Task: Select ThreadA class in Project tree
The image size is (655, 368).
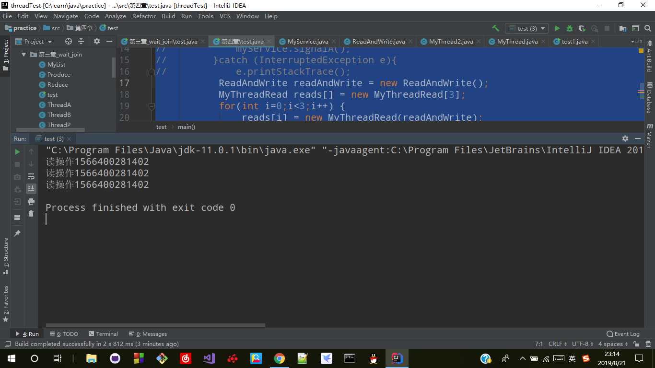Action: (59, 105)
